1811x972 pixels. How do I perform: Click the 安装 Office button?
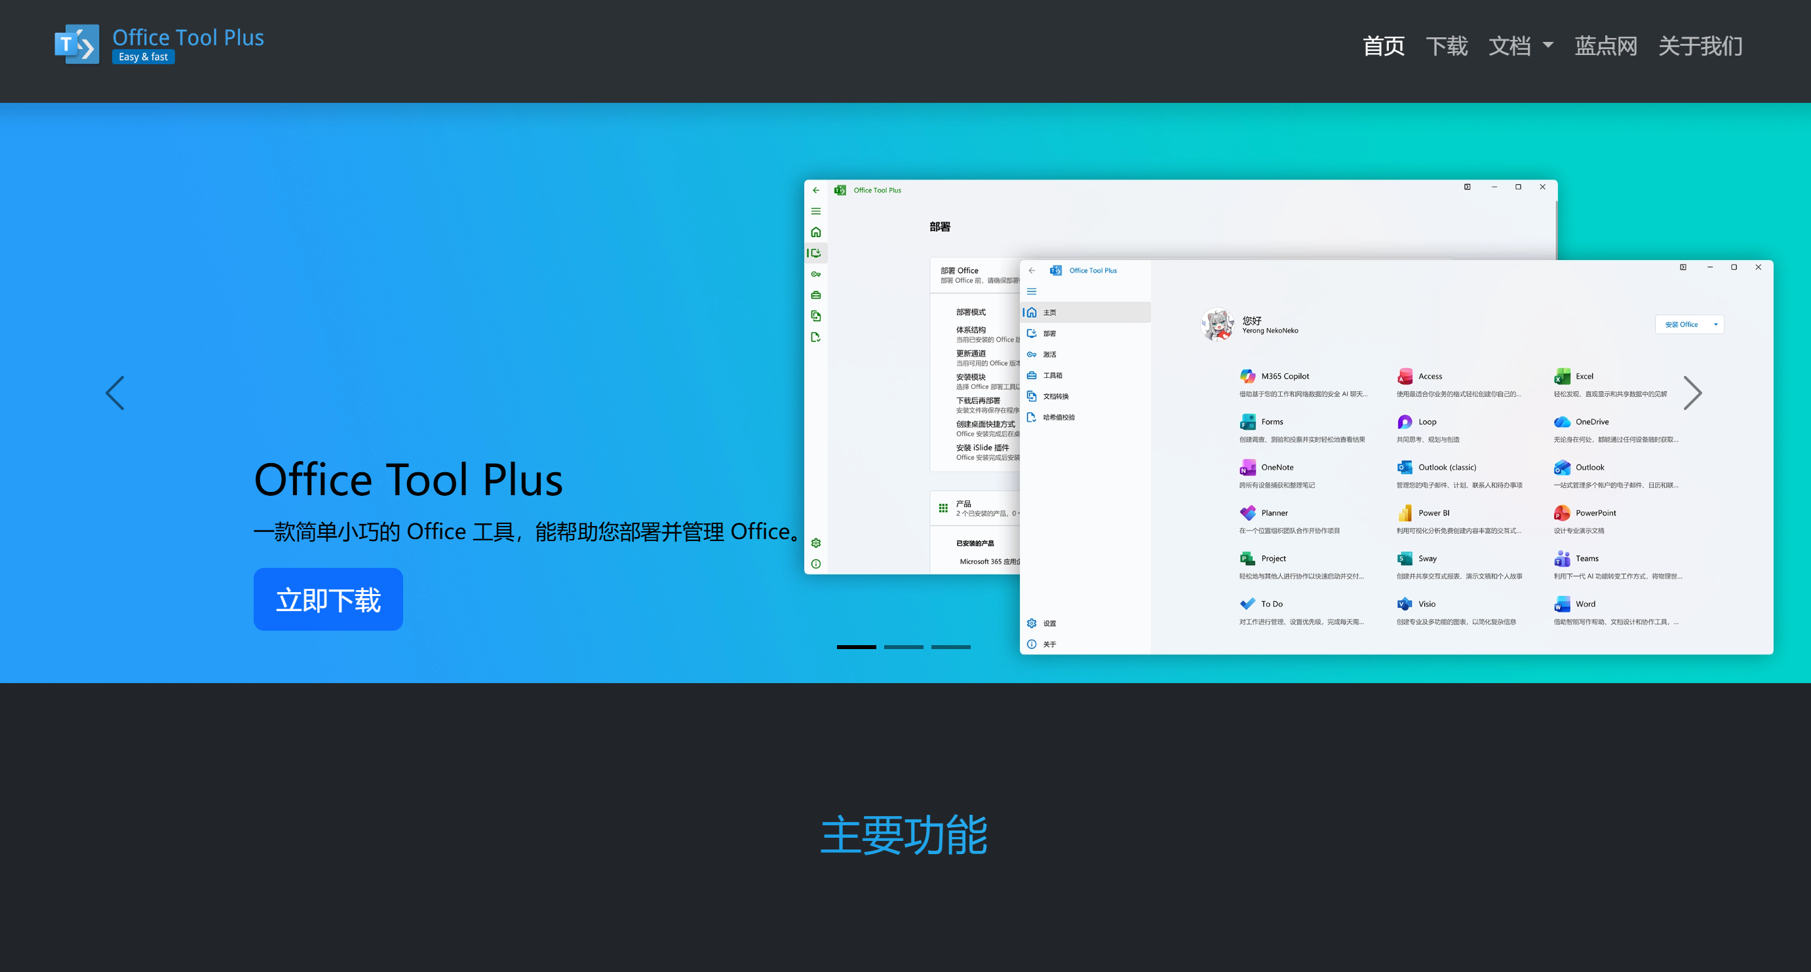click(x=1681, y=324)
